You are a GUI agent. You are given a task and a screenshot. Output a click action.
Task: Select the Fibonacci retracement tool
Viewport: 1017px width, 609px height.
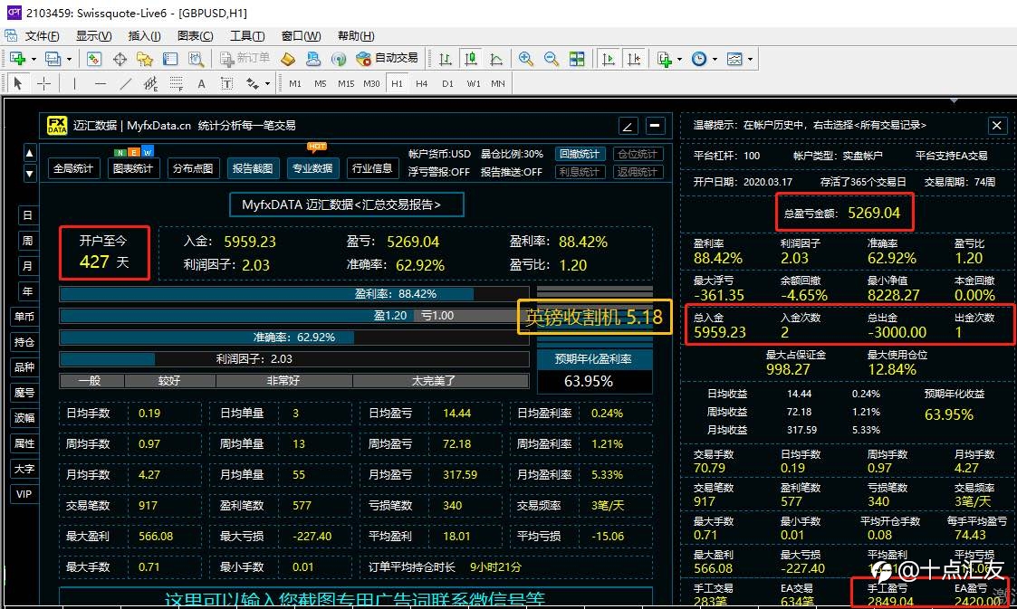tap(176, 83)
